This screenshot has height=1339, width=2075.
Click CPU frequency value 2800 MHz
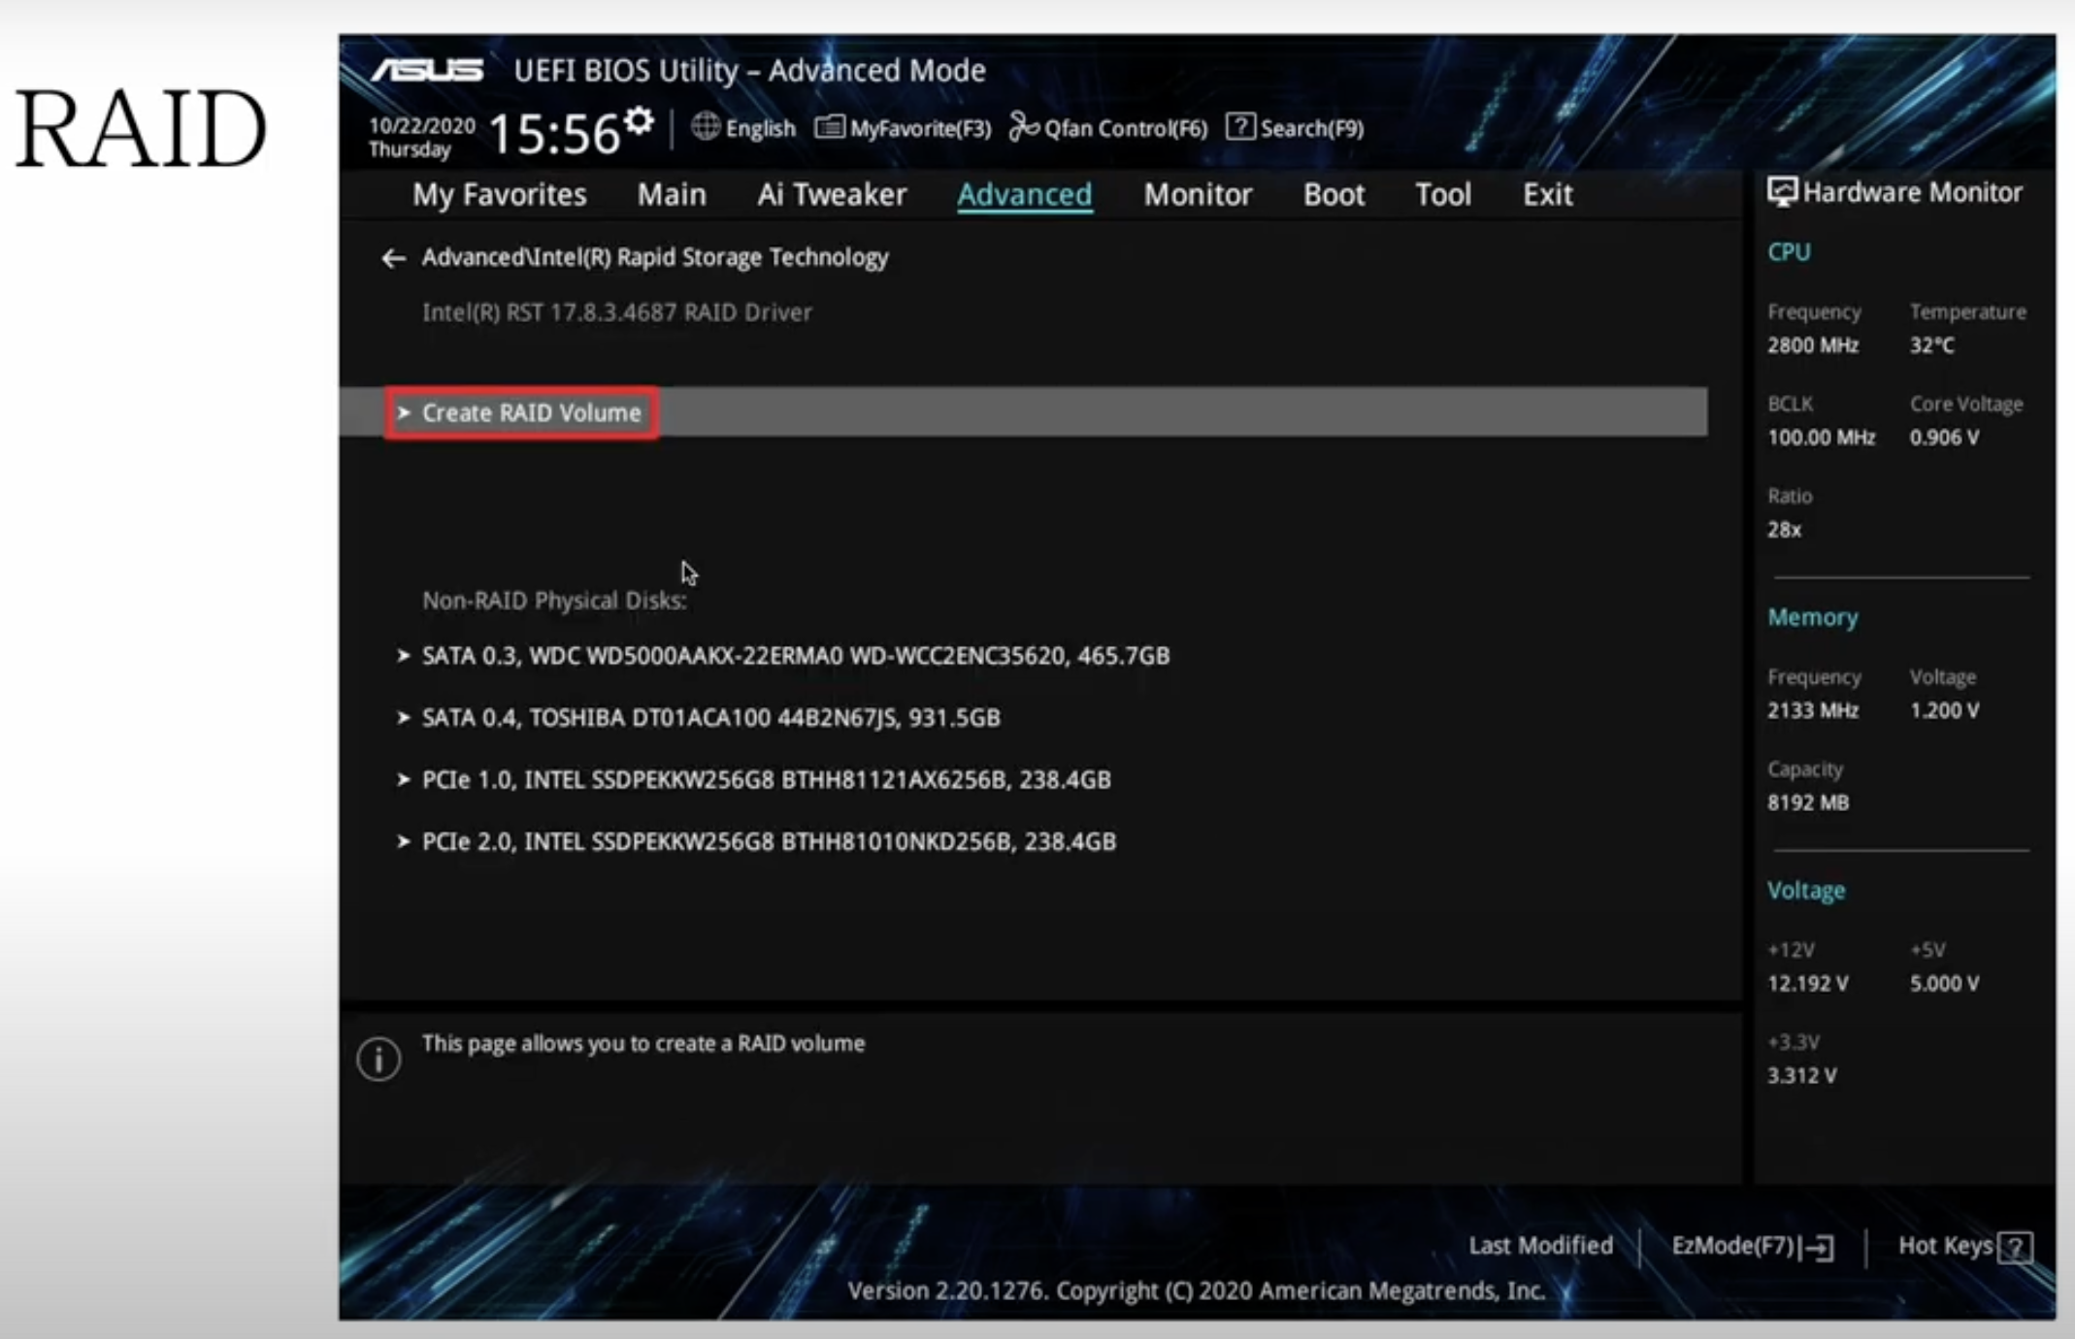1813,345
